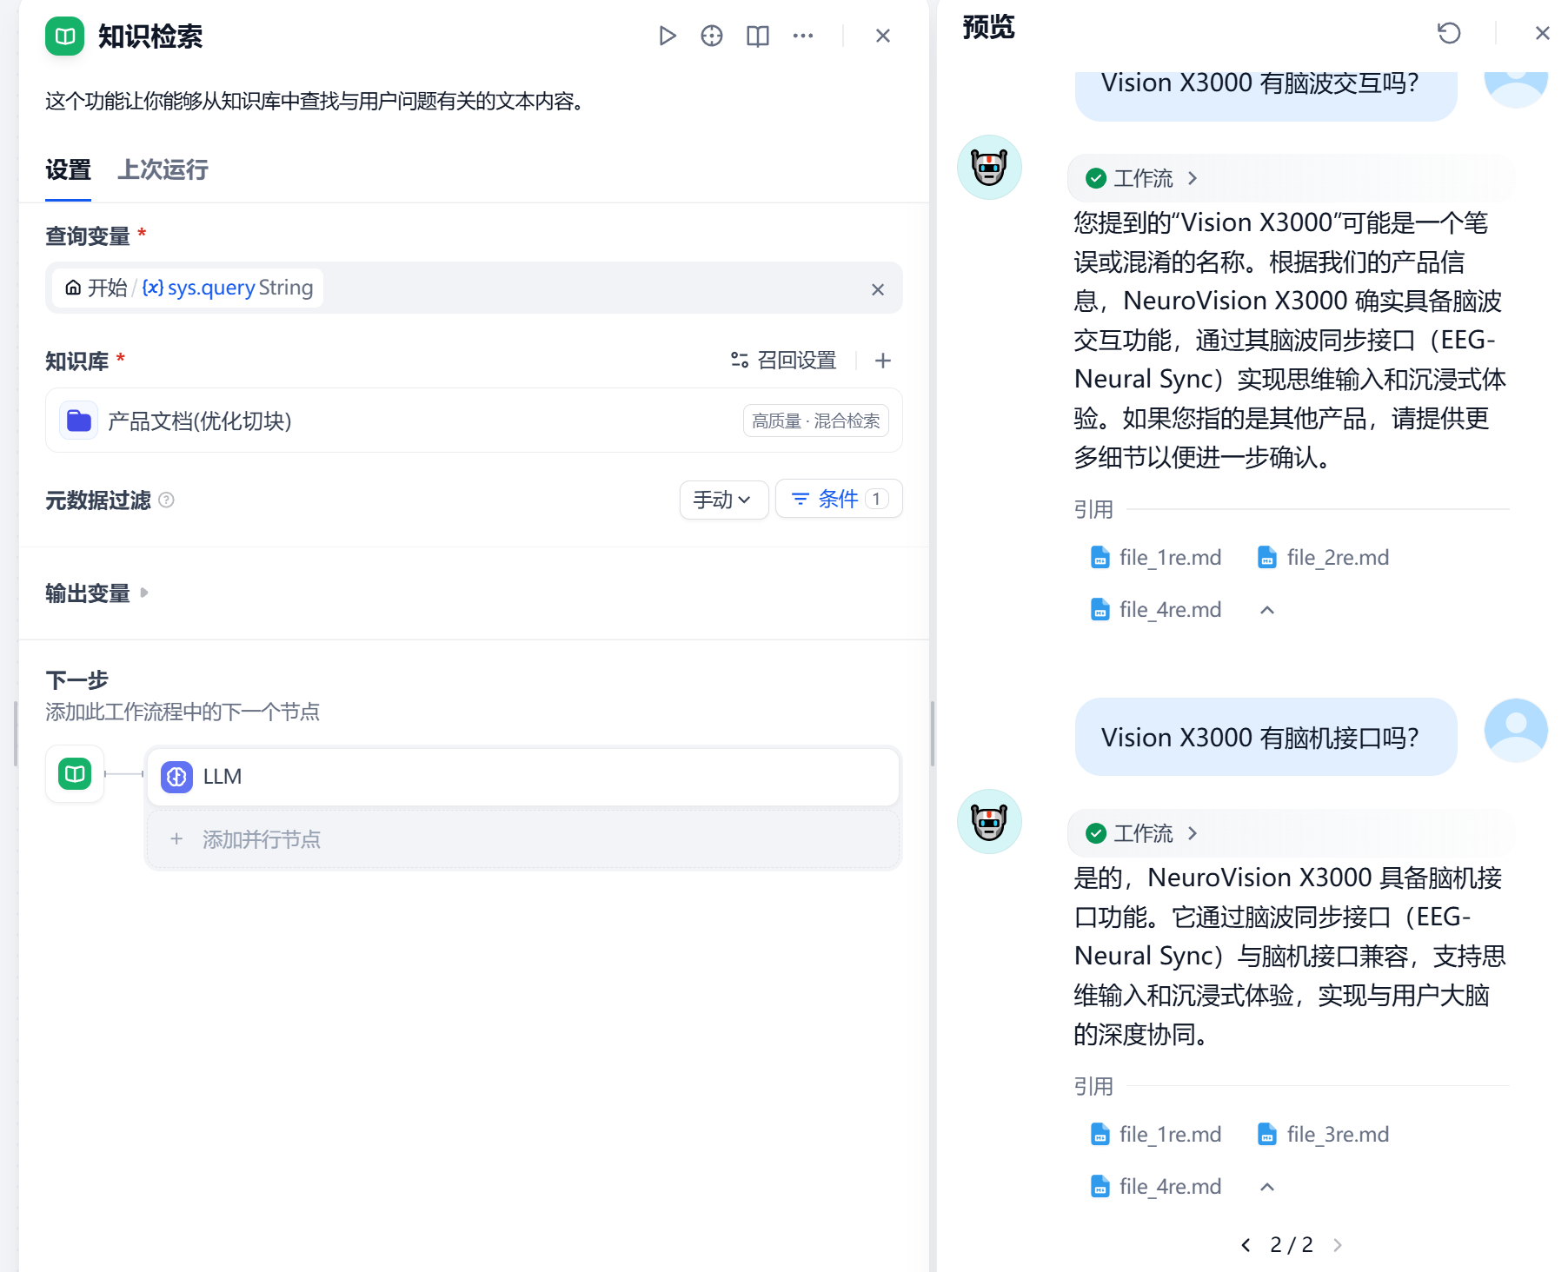Add a knowledge base with the plus icon
This screenshot has width=1568, height=1272.
883,361
